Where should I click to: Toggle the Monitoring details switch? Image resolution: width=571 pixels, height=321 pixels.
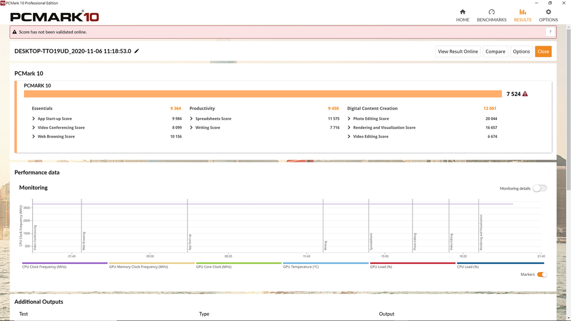coord(539,188)
